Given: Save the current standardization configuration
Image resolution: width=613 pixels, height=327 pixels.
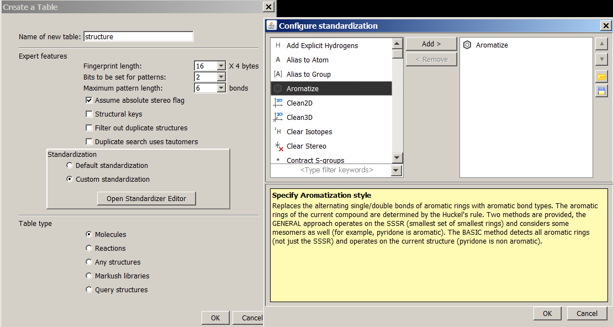Looking at the screenshot, I should (x=601, y=92).
